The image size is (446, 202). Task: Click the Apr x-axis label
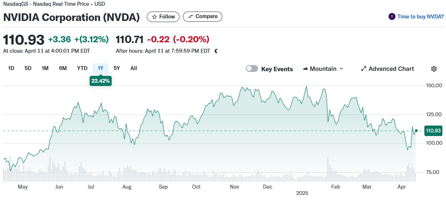point(401,187)
